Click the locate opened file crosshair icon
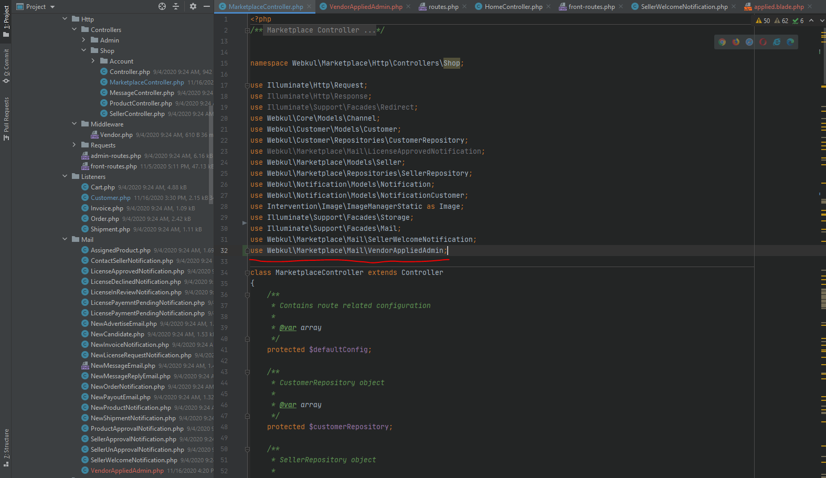826x478 pixels. [x=162, y=6]
